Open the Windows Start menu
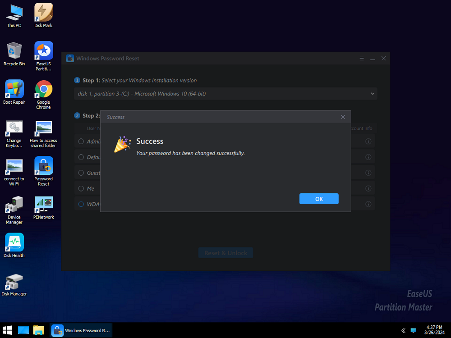 pyautogui.click(x=8, y=330)
